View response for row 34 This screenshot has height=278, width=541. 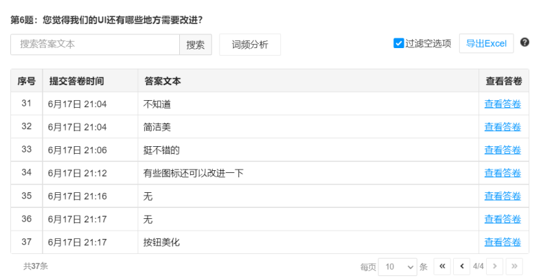(x=503, y=173)
